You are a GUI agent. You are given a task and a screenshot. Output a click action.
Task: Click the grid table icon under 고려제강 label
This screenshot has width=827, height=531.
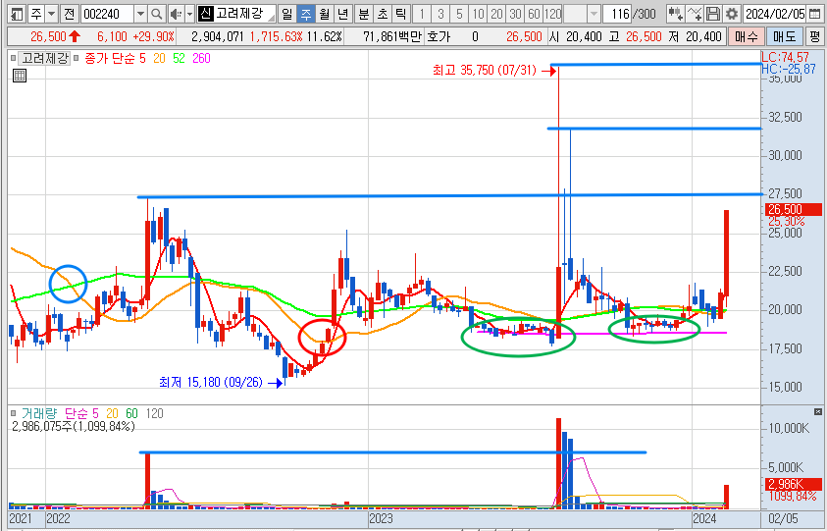pos(19,76)
